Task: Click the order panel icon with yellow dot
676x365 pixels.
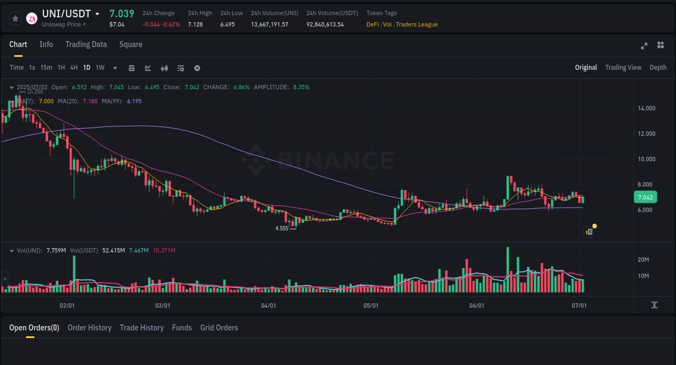Action: pyautogui.click(x=589, y=231)
